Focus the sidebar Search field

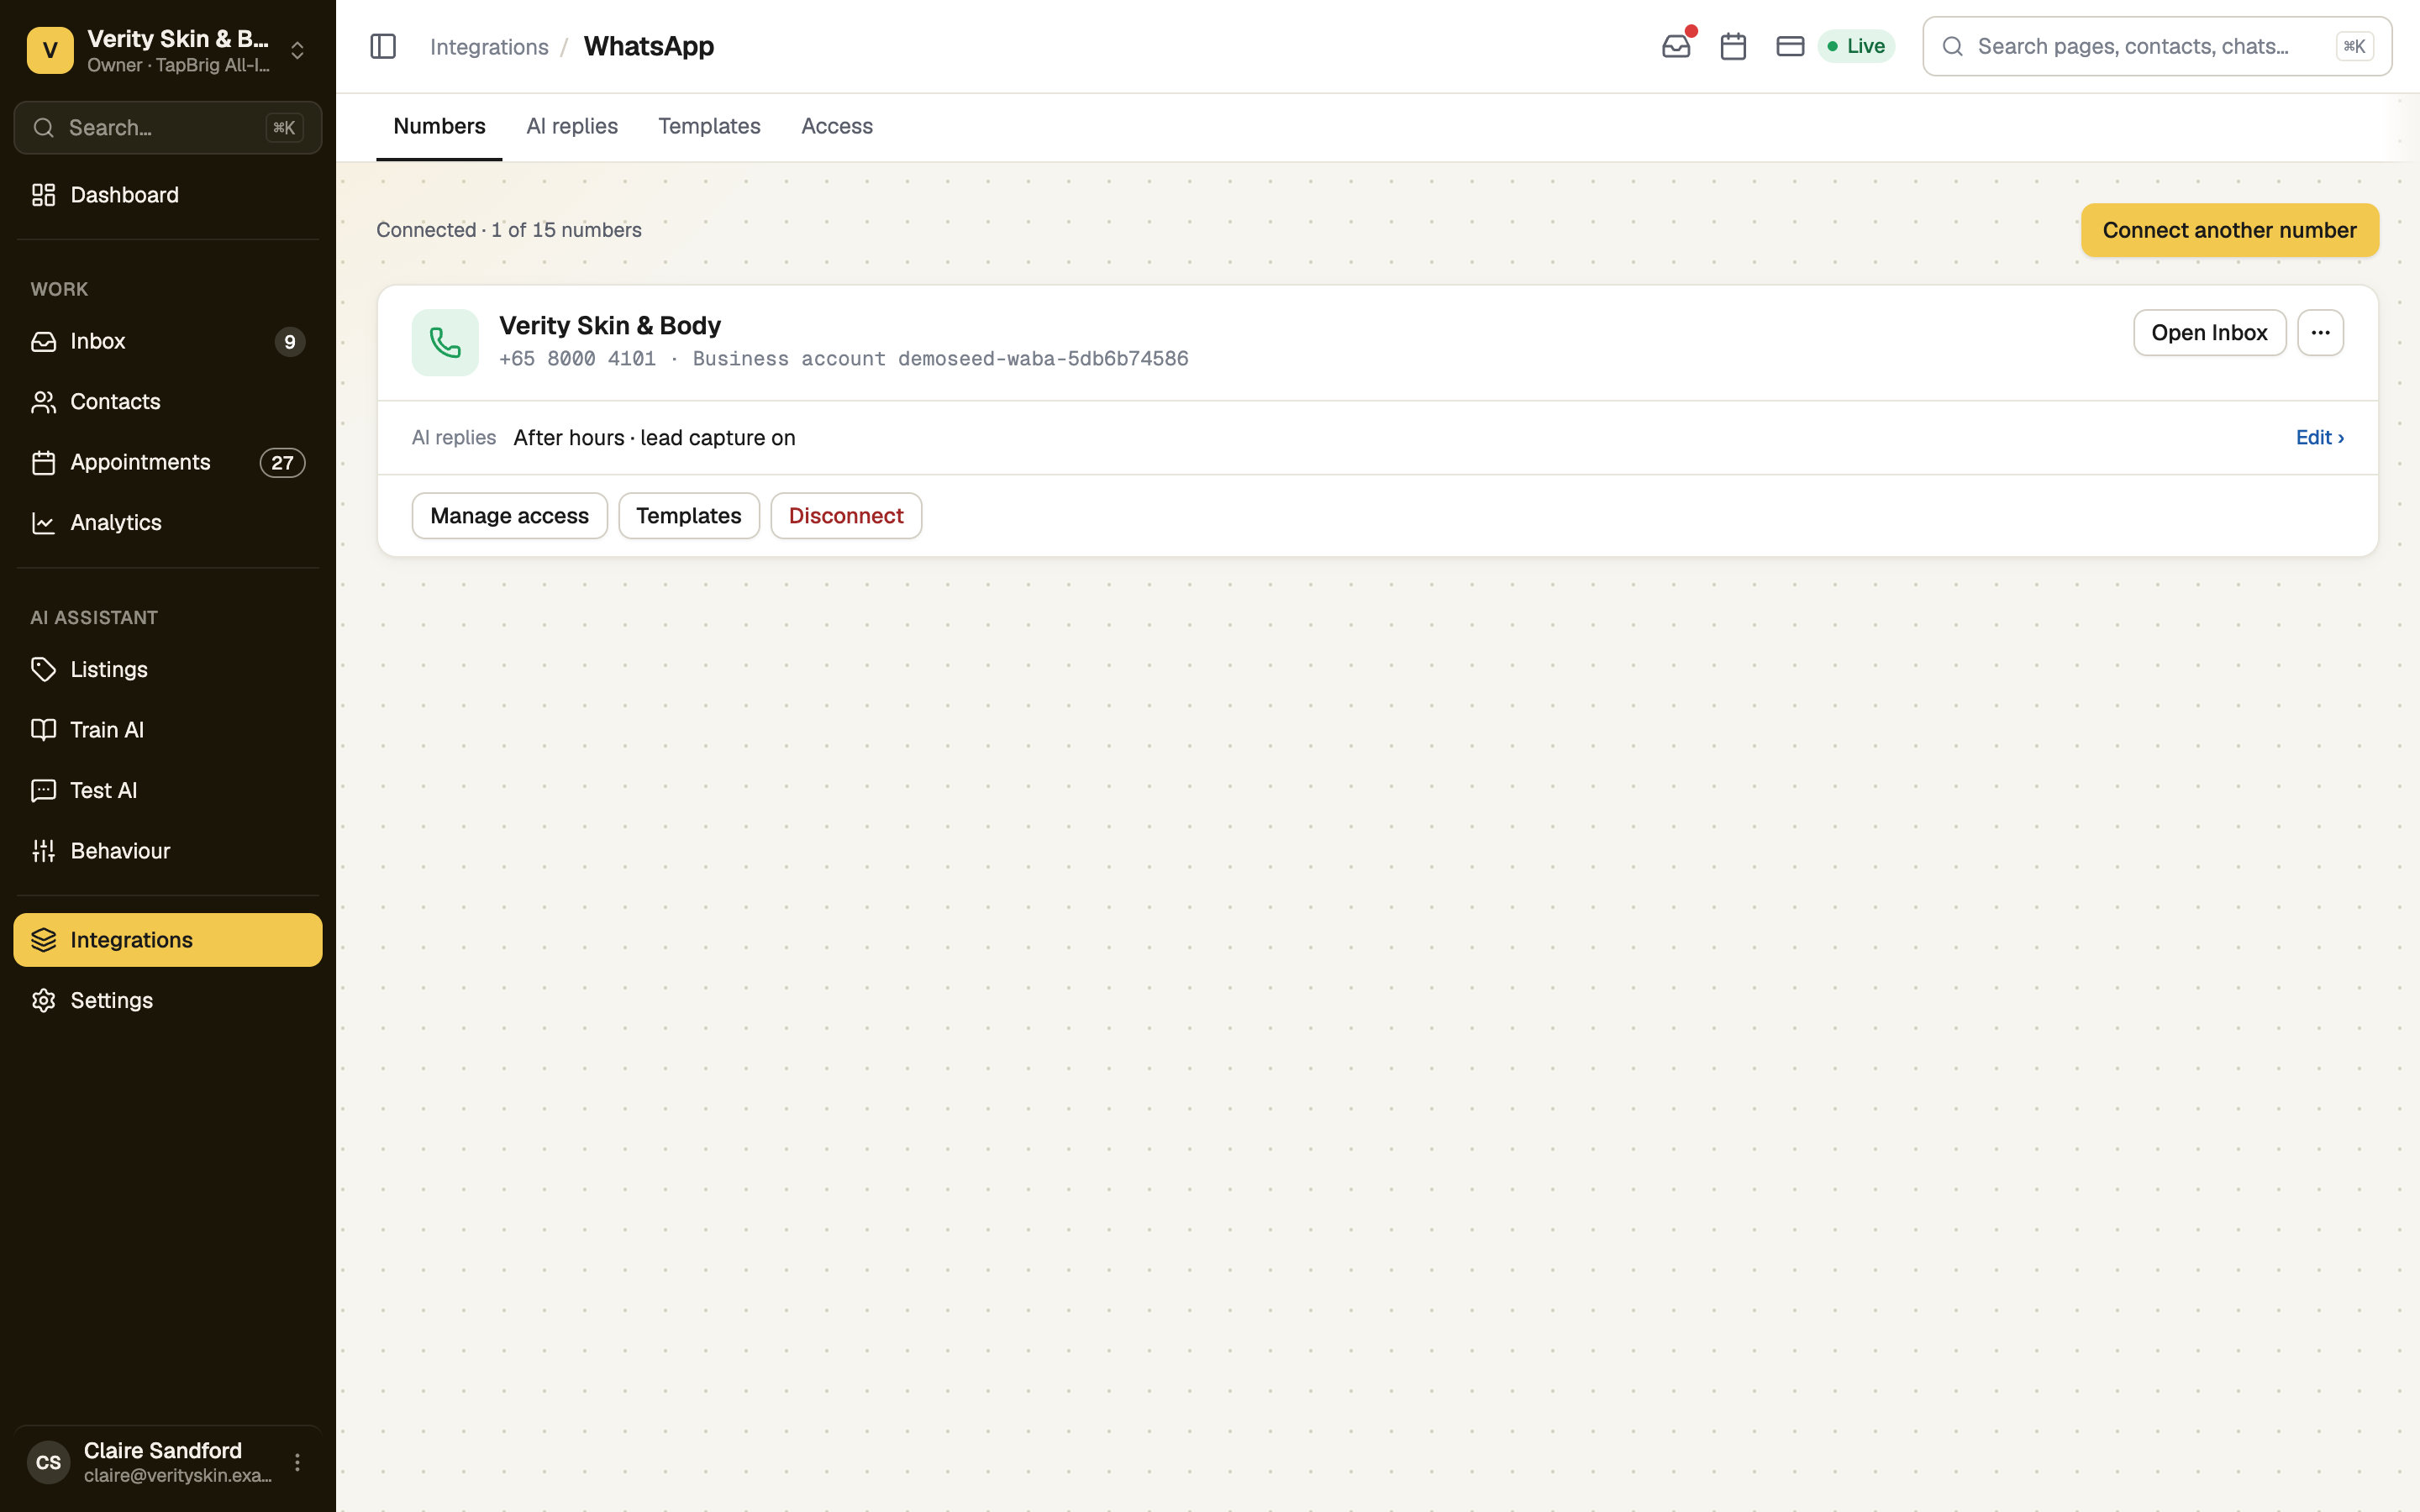point(168,128)
